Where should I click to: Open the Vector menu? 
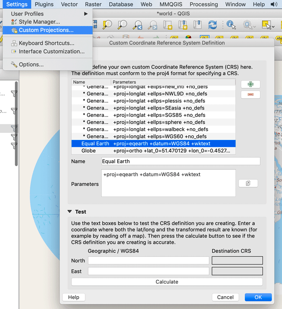click(69, 4)
